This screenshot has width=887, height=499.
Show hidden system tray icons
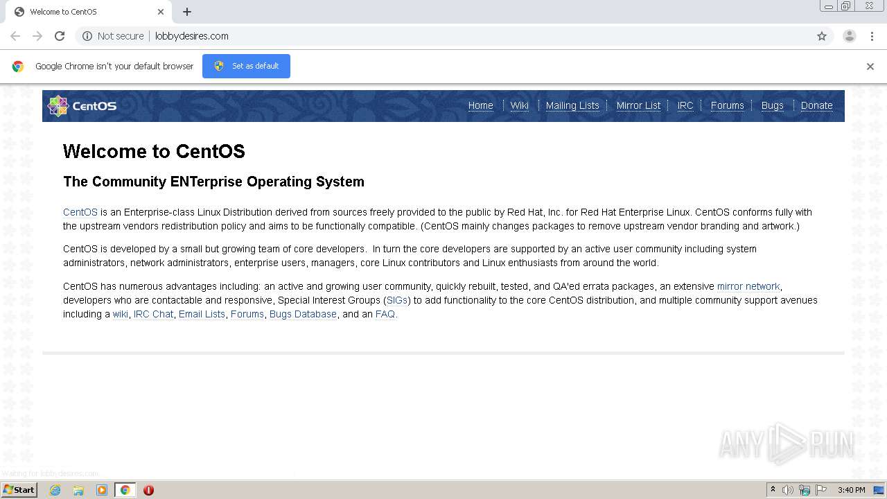click(773, 490)
